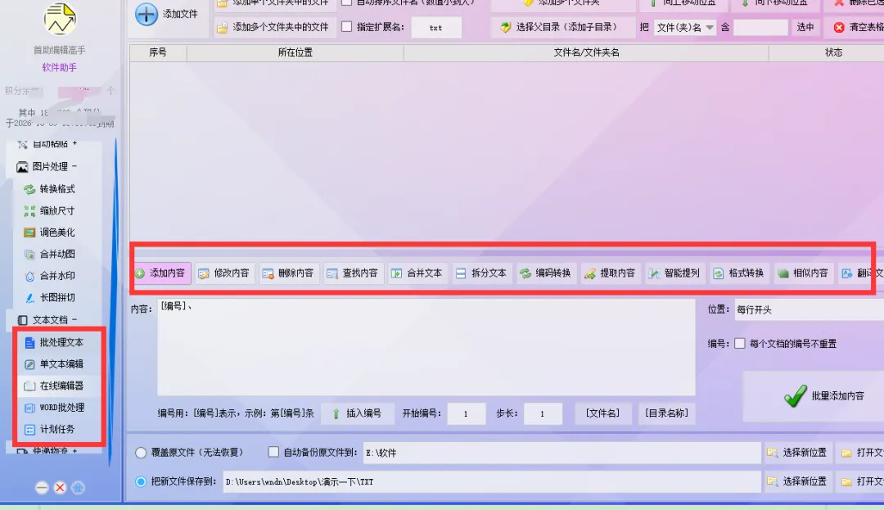The height and width of the screenshot is (510, 884).
Task: Click the save path field D:\Users\wndn\Desktop
Action: (x=492, y=482)
